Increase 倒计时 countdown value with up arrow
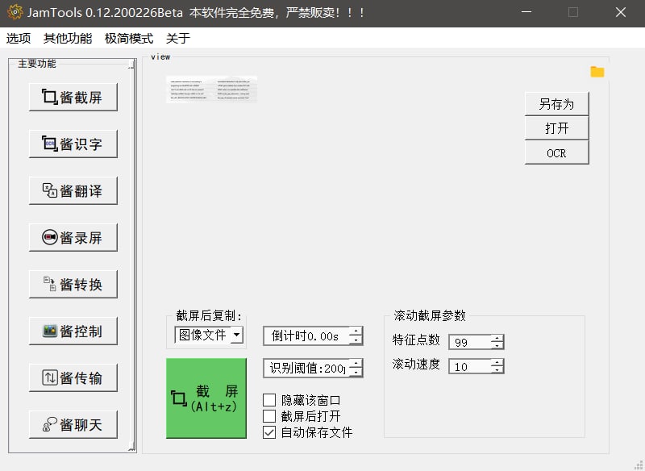 [356, 331]
